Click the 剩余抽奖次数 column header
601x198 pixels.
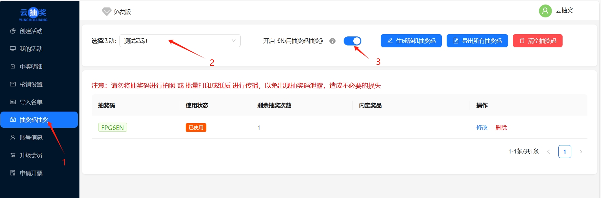coord(274,105)
